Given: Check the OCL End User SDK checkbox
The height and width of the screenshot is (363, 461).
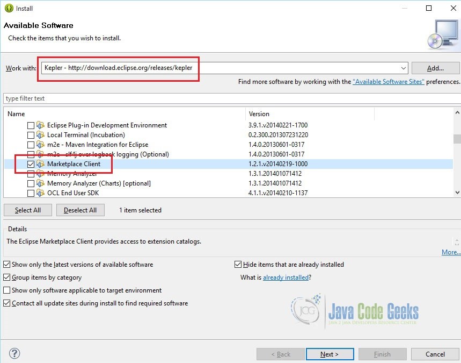Looking at the screenshot, I should point(31,193).
